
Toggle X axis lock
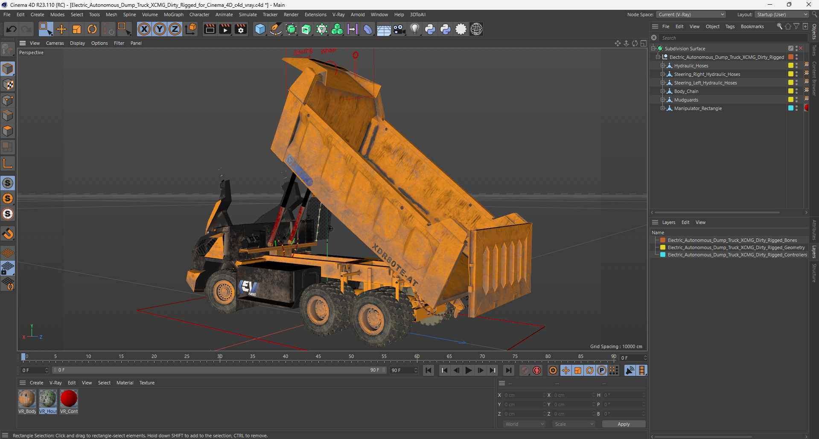pos(144,29)
